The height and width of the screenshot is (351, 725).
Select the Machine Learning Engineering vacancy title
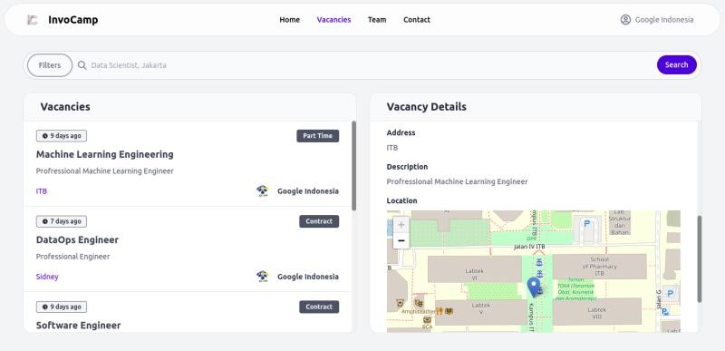tap(105, 154)
